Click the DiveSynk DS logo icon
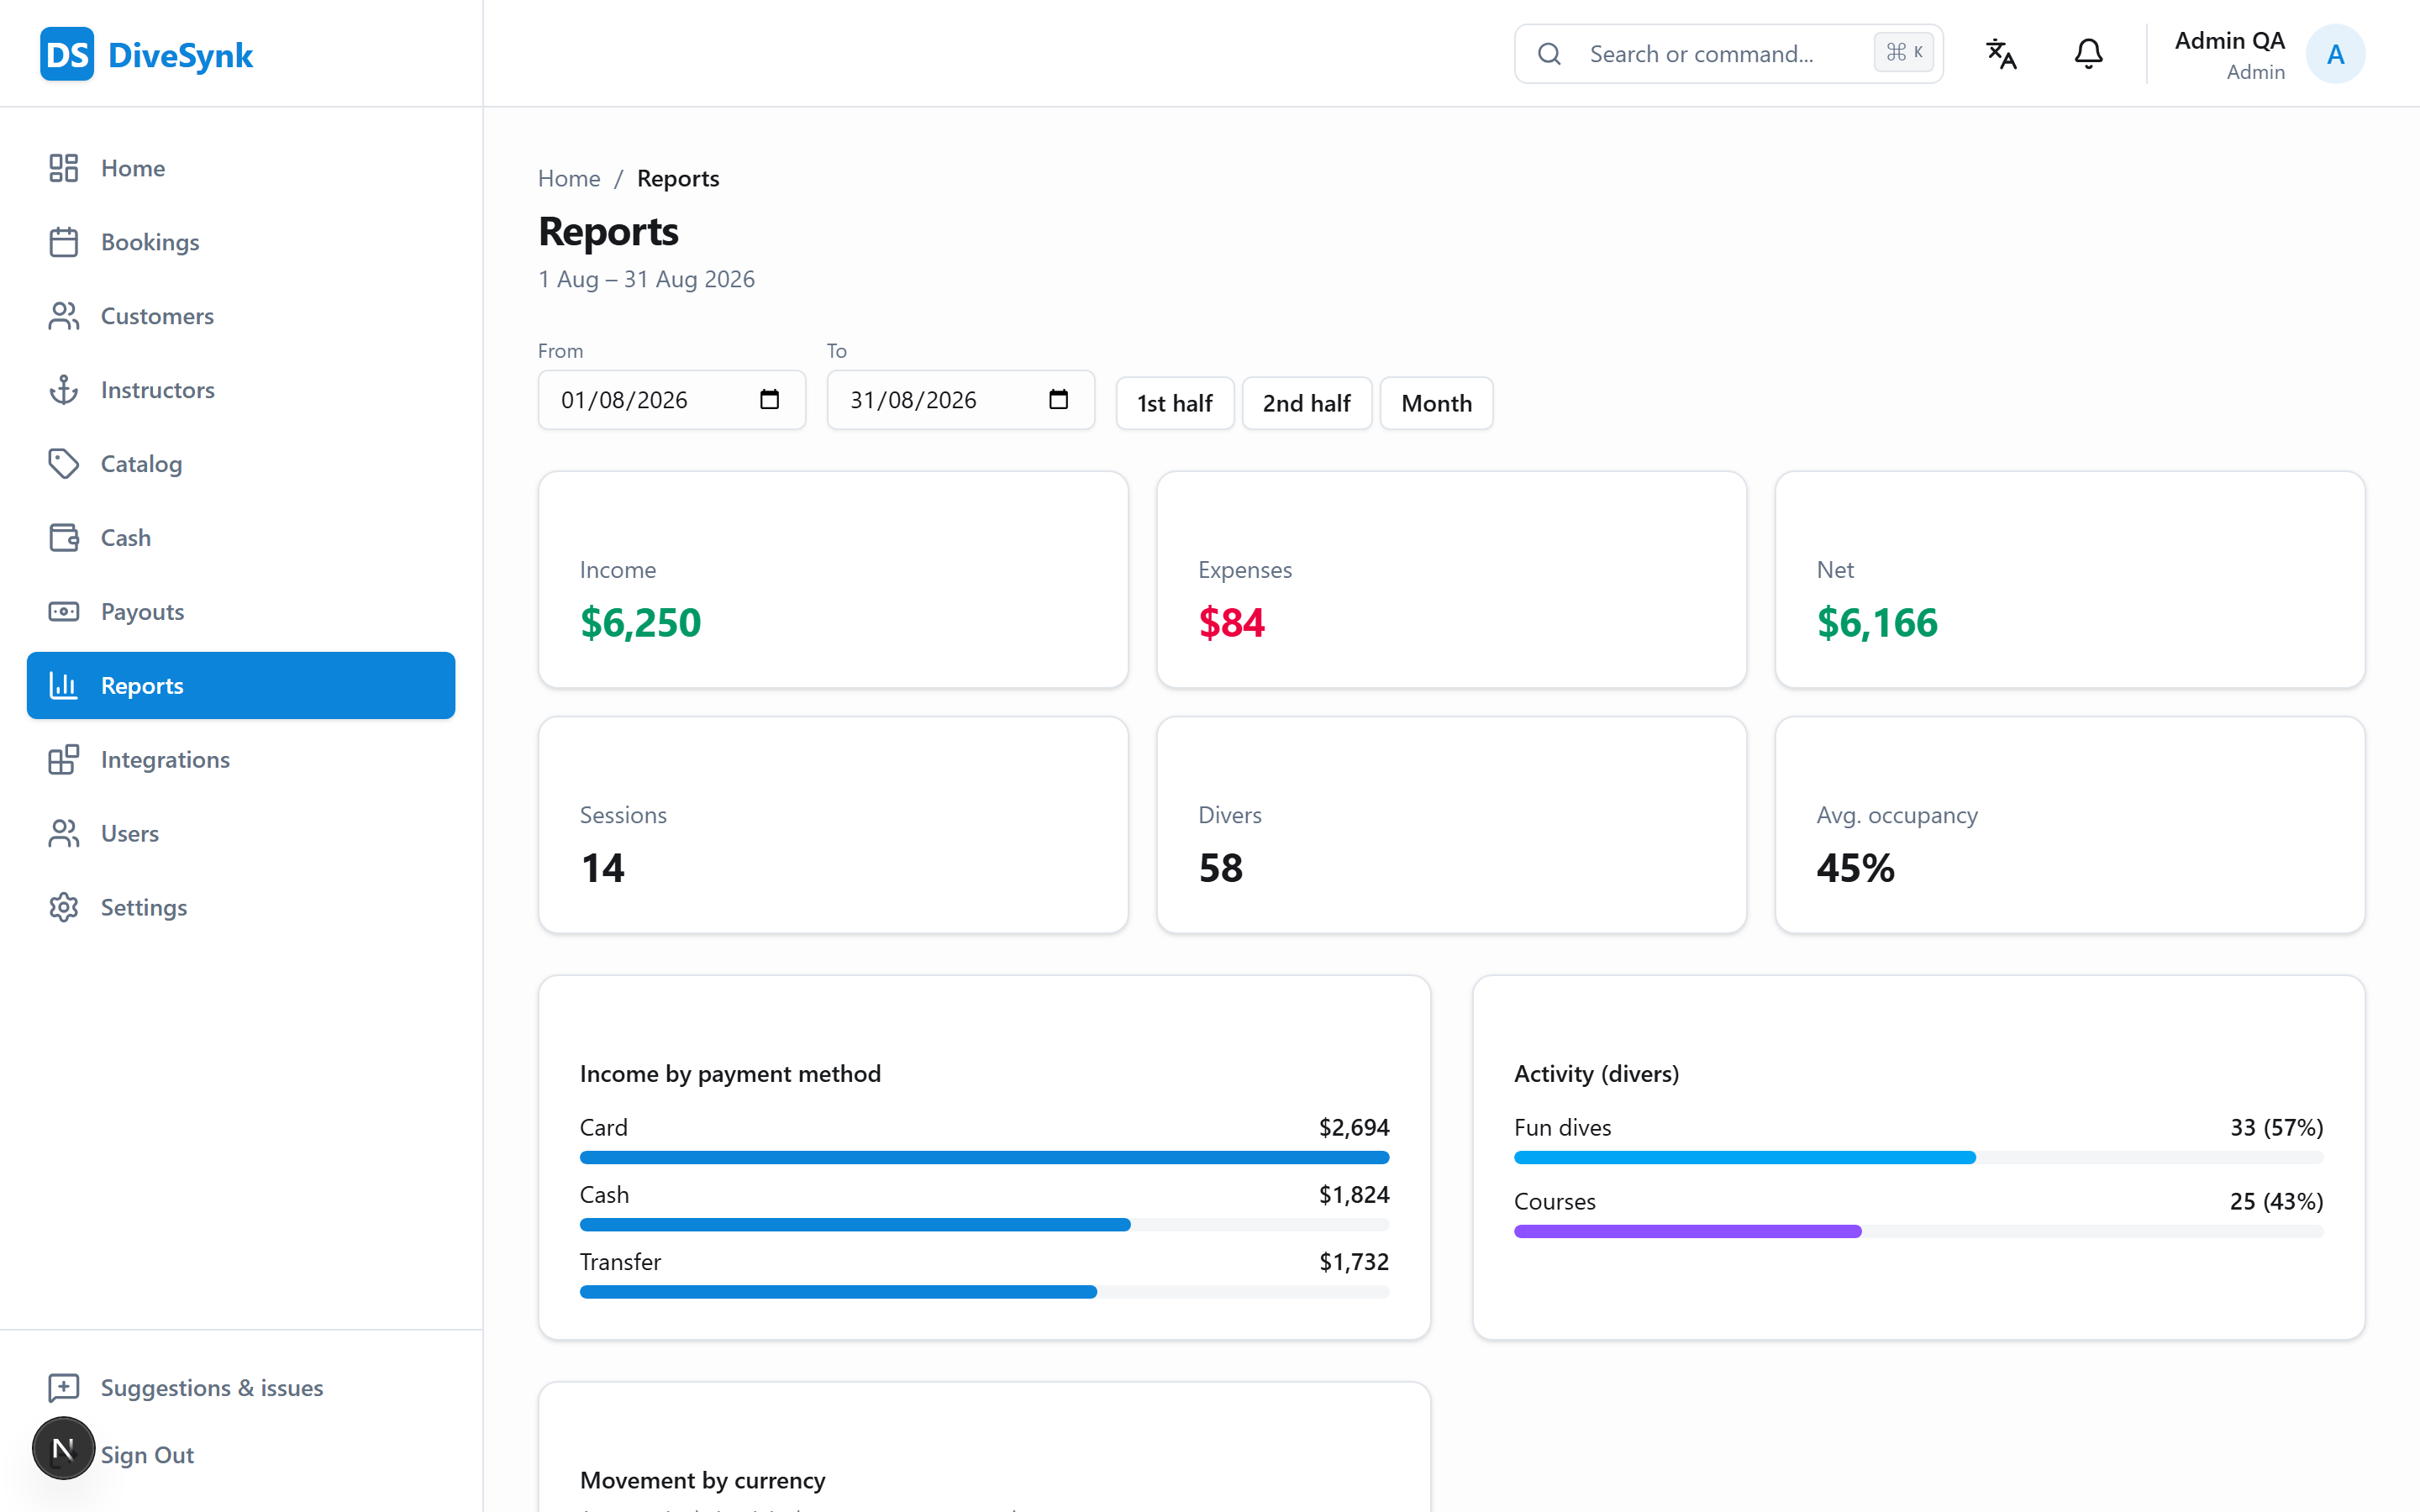 (67, 54)
